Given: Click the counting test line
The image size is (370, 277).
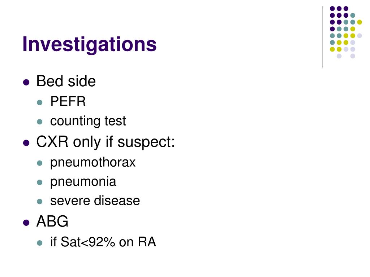Looking at the screenshot, I should (x=88, y=121).
